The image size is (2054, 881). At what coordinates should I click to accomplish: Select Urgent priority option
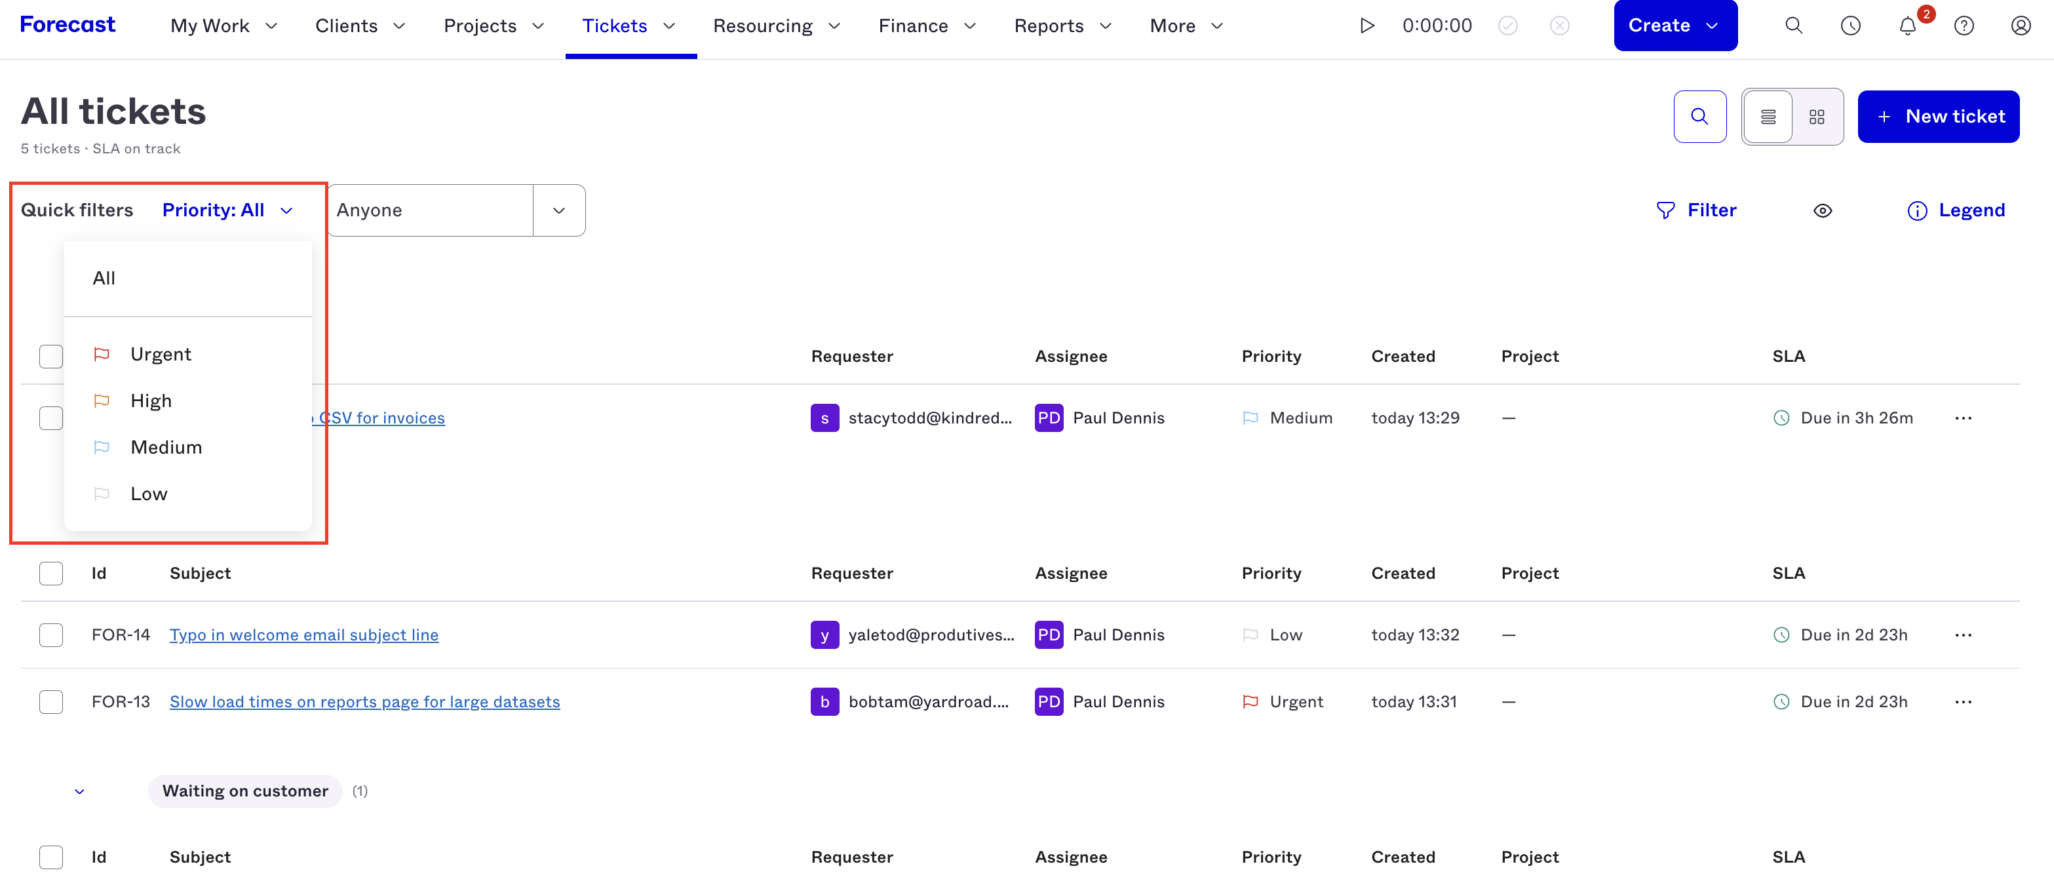coord(187,354)
